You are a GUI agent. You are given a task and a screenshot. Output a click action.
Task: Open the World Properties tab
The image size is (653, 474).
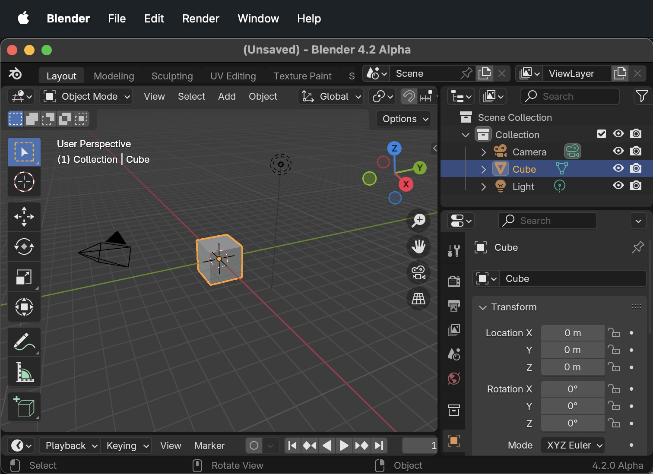453,379
